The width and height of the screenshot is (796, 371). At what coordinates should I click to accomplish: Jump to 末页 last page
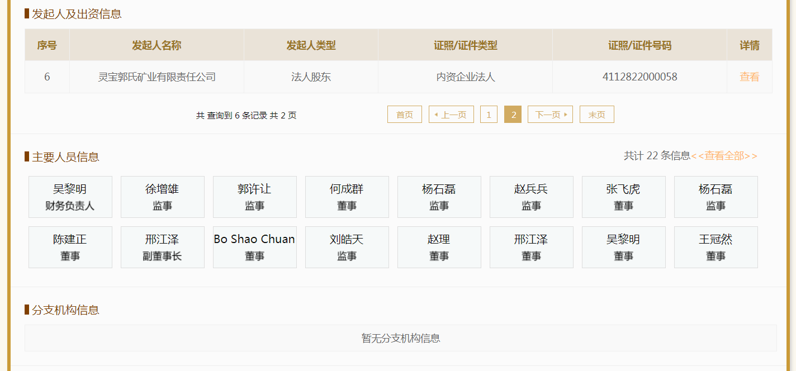(596, 115)
